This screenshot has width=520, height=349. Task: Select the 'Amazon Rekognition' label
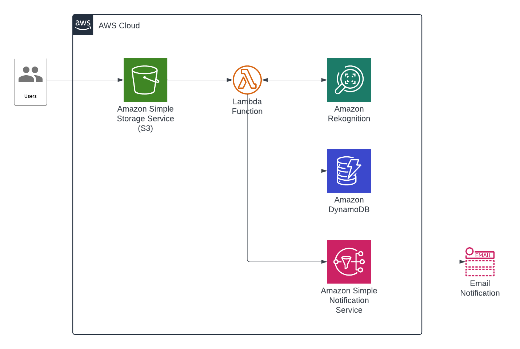point(349,114)
